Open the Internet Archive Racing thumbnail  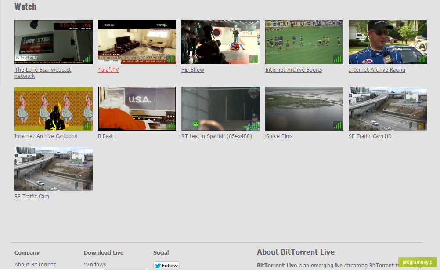point(388,42)
